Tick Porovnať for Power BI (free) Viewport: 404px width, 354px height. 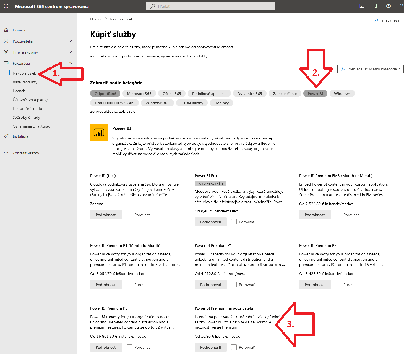(x=129, y=215)
